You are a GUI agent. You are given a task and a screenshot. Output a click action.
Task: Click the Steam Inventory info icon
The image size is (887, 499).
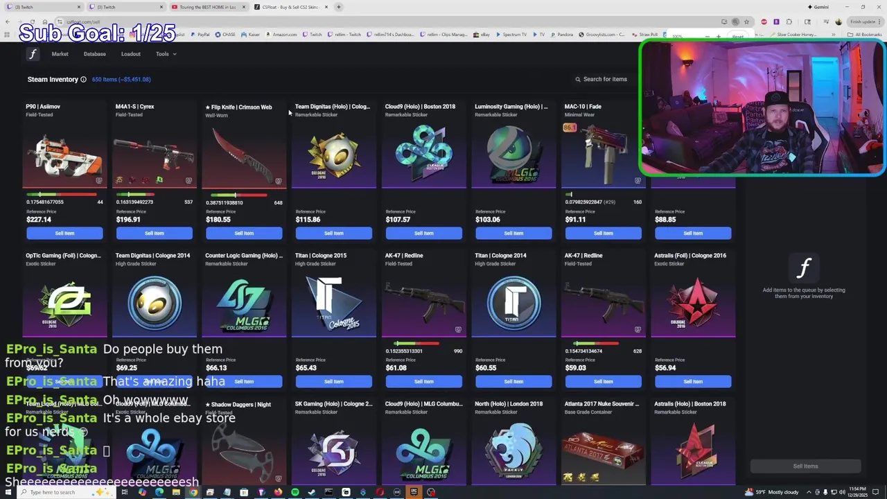click(83, 80)
